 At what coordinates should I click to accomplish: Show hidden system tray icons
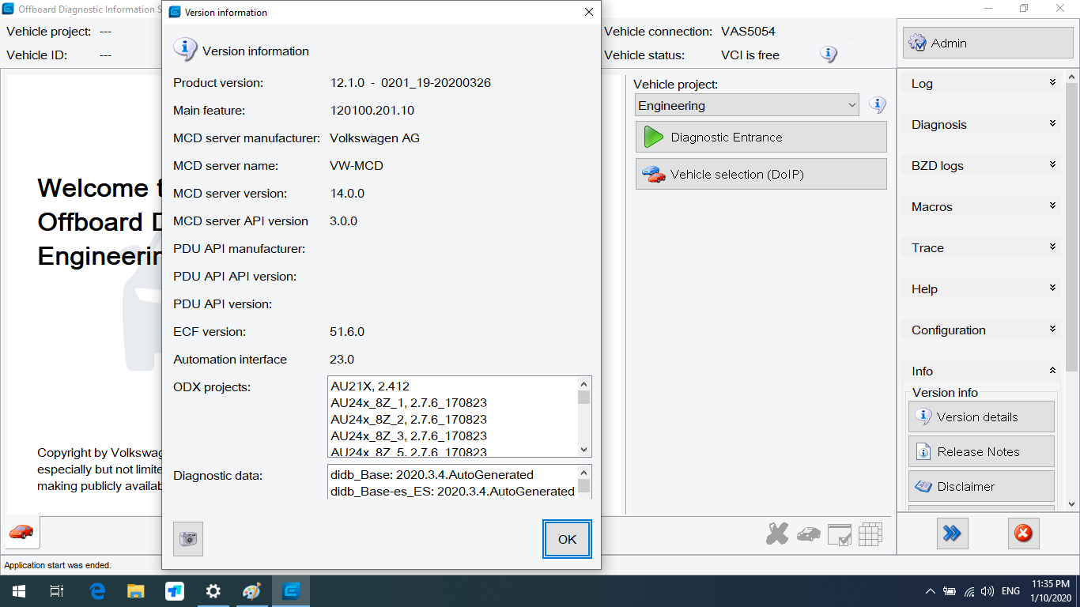point(931,591)
